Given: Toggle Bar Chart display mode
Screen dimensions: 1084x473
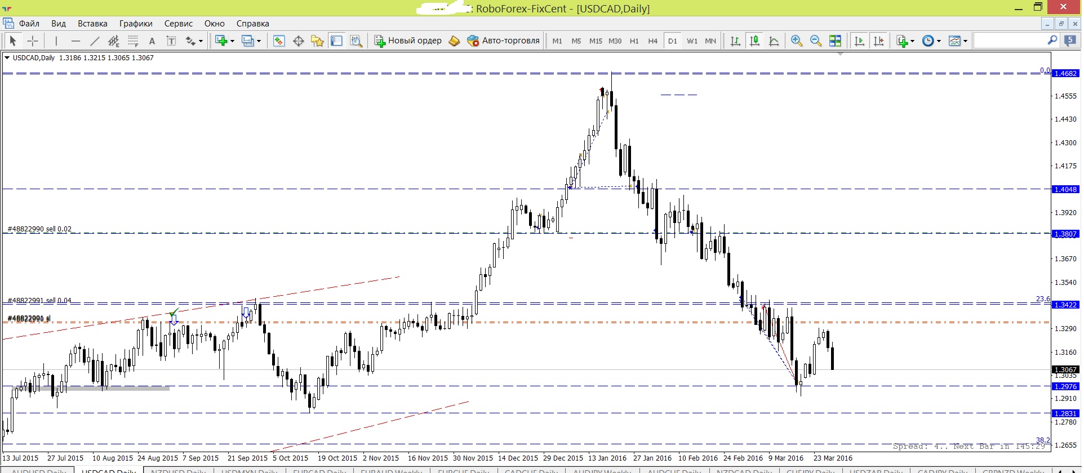Looking at the screenshot, I should [x=735, y=41].
